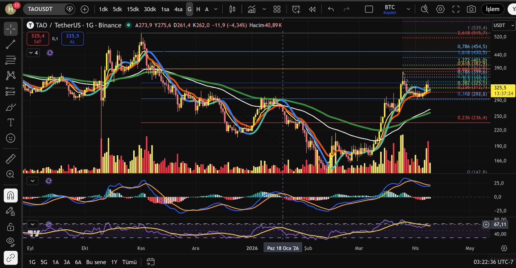Set date range to Bu sene

point(95,262)
